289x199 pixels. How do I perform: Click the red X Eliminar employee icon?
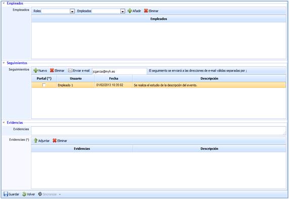(146, 11)
